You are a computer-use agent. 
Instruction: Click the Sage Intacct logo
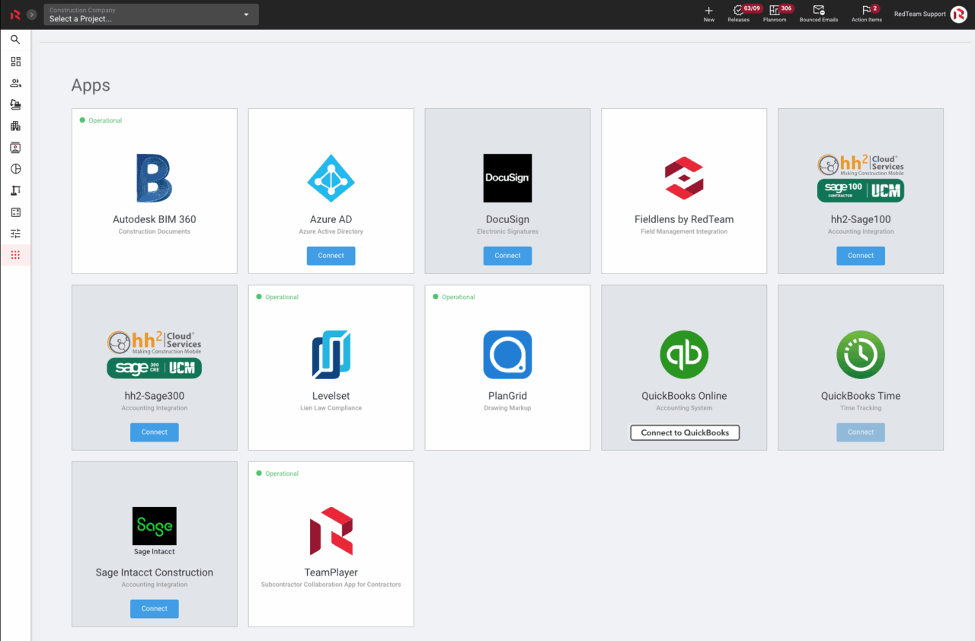[x=155, y=531]
